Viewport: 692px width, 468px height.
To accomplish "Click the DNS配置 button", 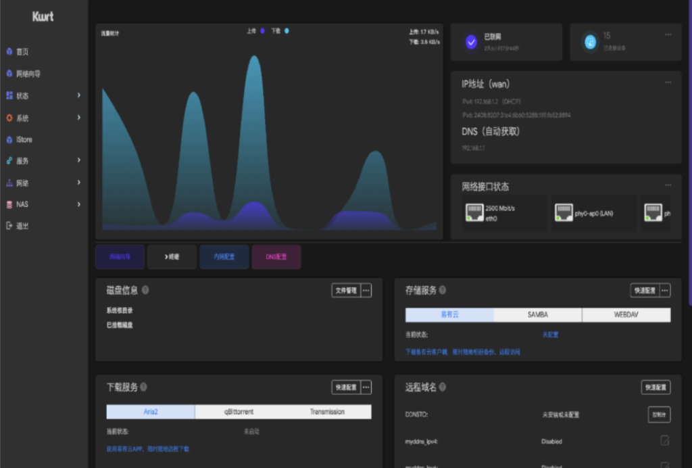I will coord(276,257).
